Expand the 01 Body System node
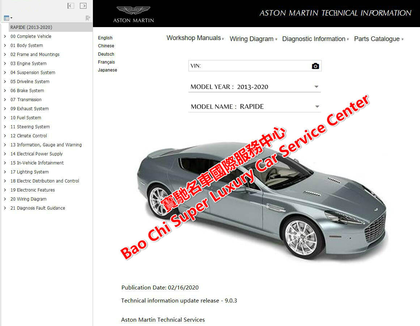420x326 pixels. 5,45
